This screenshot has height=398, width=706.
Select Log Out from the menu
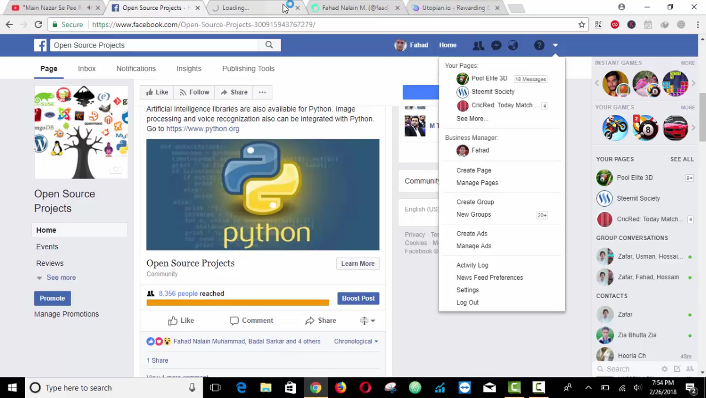(467, 302)
